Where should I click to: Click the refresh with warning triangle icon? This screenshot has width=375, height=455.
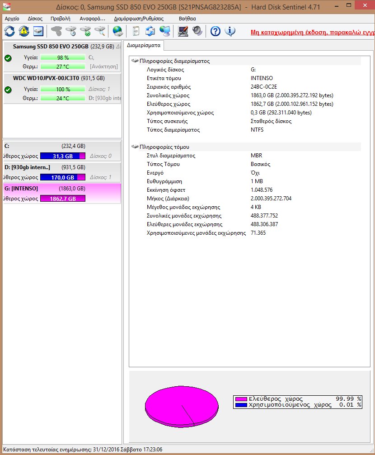coord(24,31)
